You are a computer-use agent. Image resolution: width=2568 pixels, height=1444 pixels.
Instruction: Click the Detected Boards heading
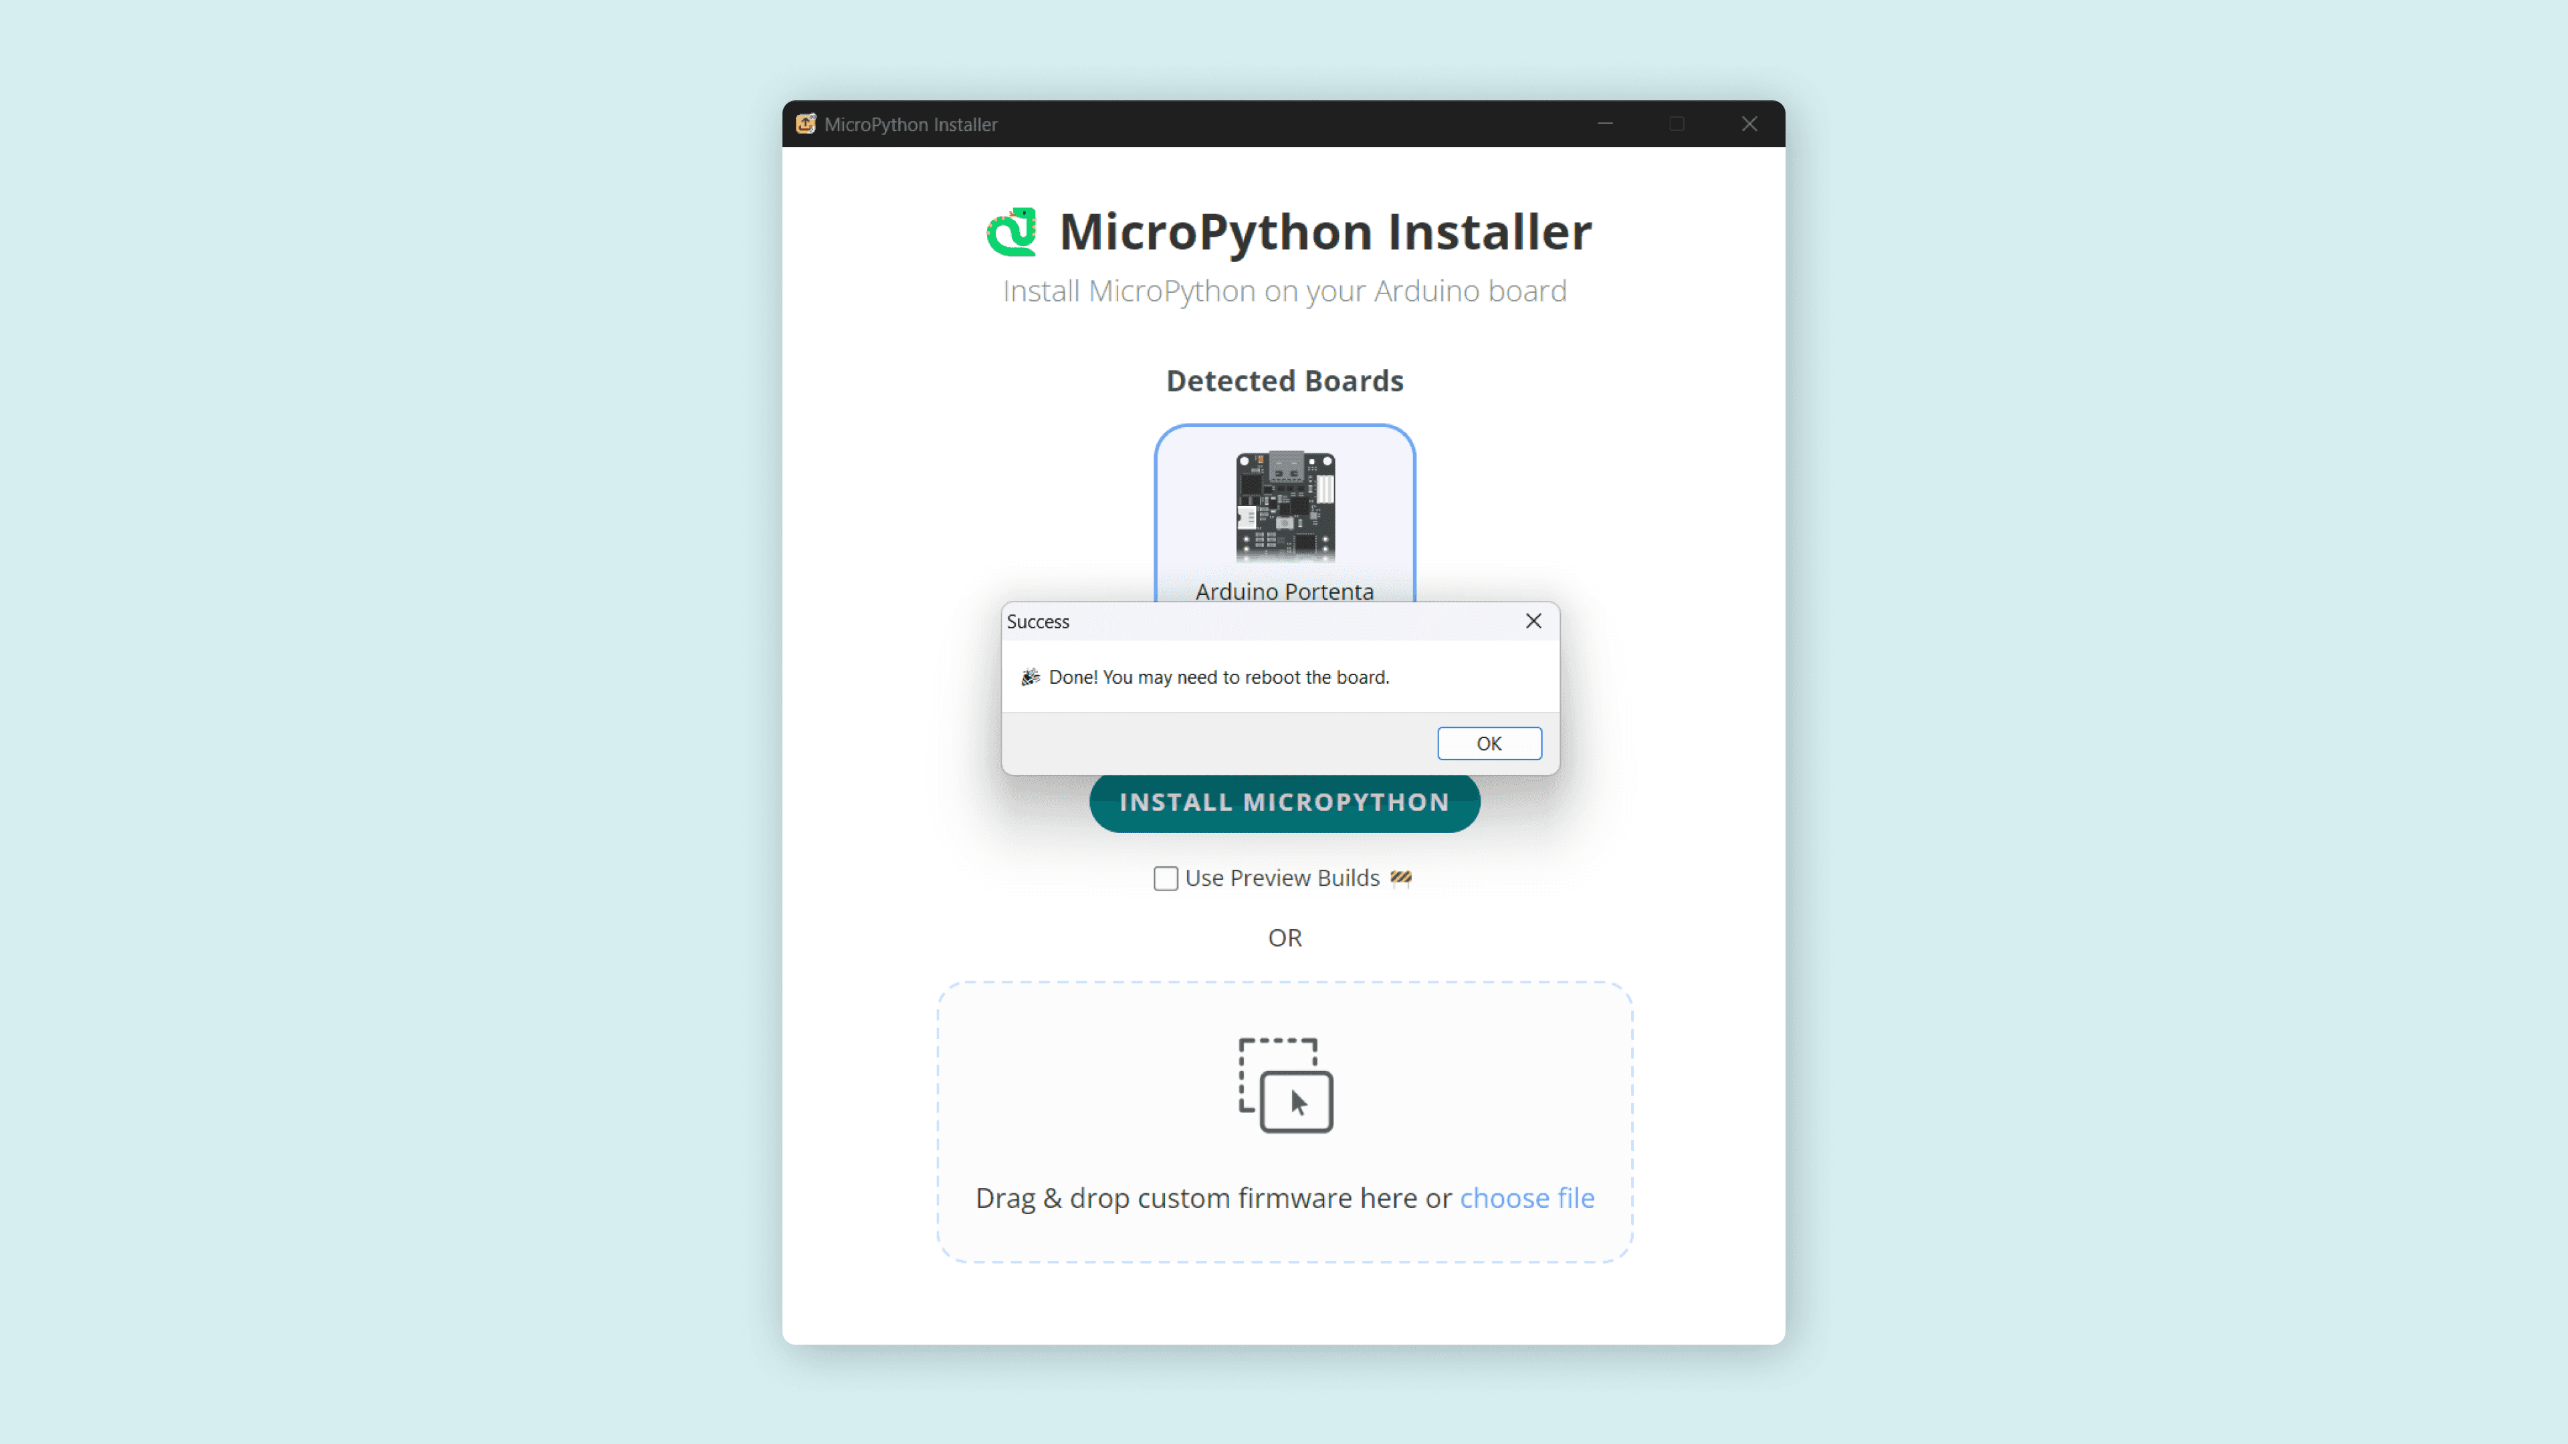tap(1284, 380)
